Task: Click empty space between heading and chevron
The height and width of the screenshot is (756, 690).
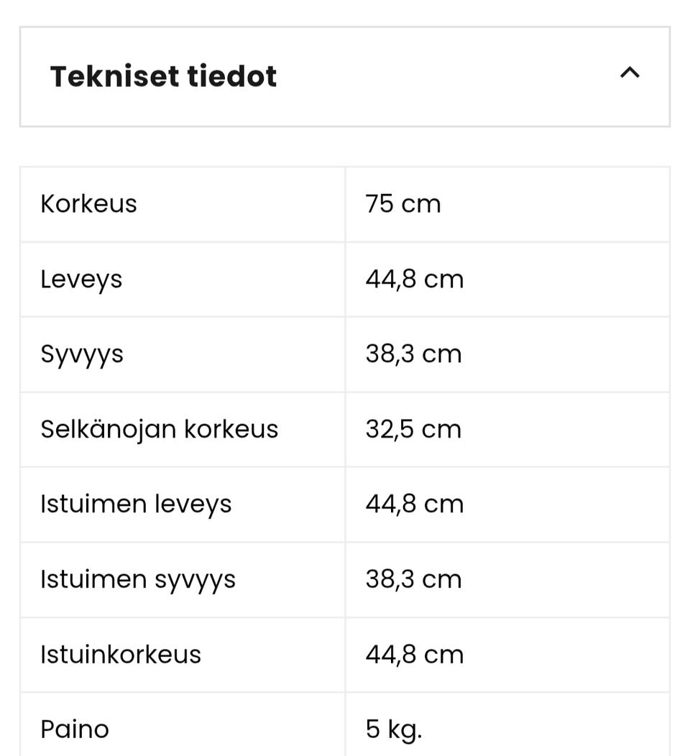Action: coord(446,76)
